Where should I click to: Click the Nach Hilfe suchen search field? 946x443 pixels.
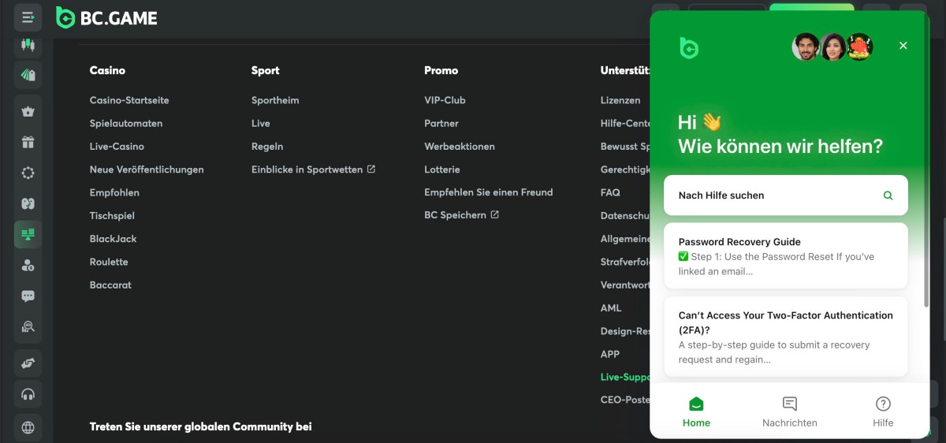(773, 195)
